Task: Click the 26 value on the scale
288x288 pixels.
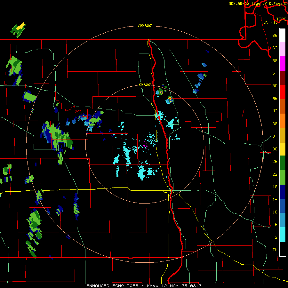Action: 275,162
